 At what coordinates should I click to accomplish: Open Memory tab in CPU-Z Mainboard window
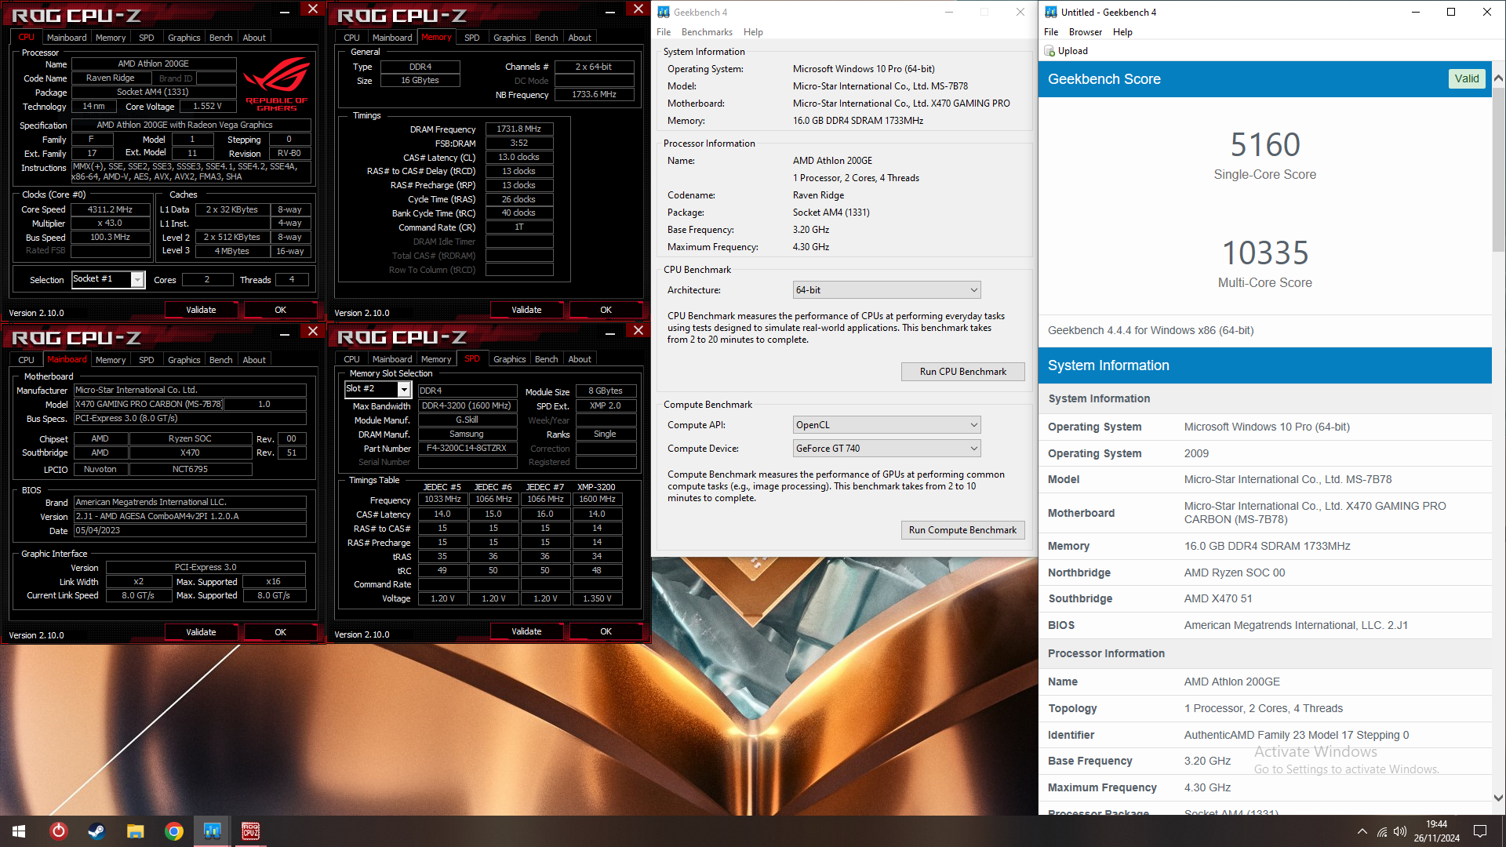coord(111,360)
